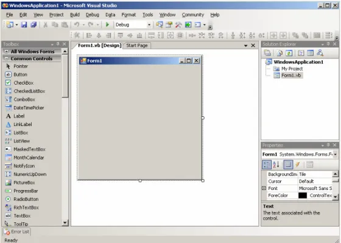
Task: Close the active document tab
Action: 253,45
